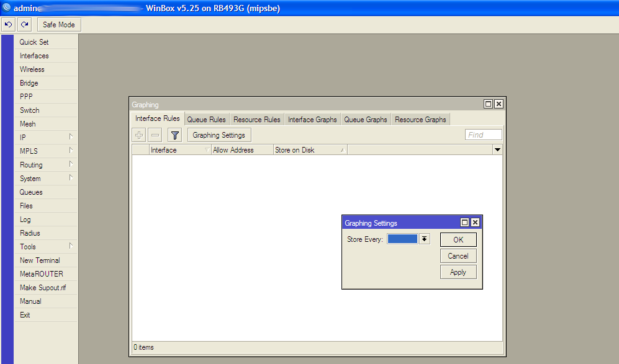Switch to the Queue Rules tab
Image resolution: width=619 pixels, height=364 pixels.
tap(206, 120)
